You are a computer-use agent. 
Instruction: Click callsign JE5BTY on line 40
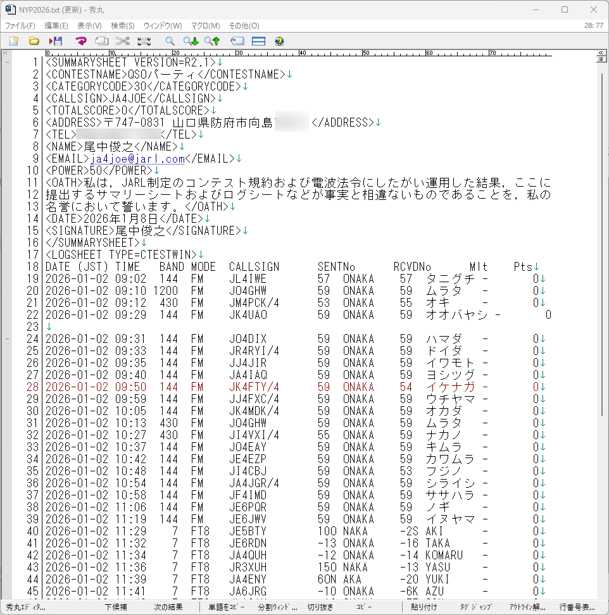[x=248, y=531]
